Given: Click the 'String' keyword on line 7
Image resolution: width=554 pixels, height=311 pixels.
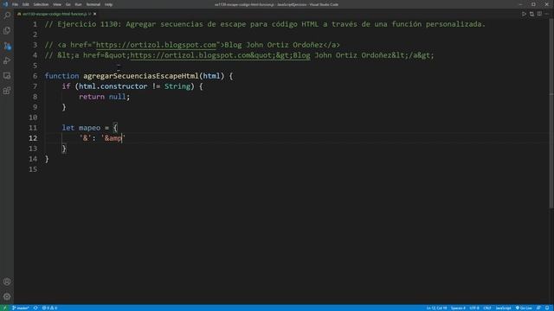Looking at the screenshot, I should [177, 86].
